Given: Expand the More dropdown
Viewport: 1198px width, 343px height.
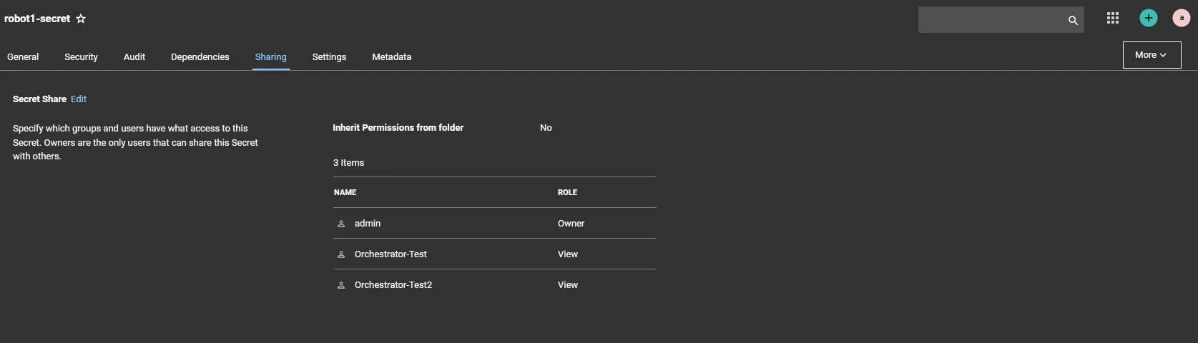Looking at the screenshot, I should (x=1152, y=55).
